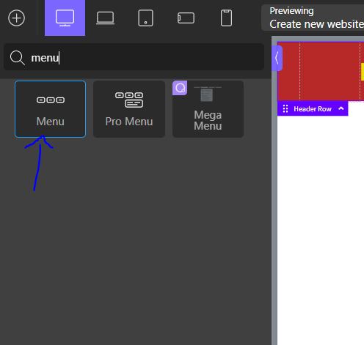Select the red header row section

pos(321,71)
